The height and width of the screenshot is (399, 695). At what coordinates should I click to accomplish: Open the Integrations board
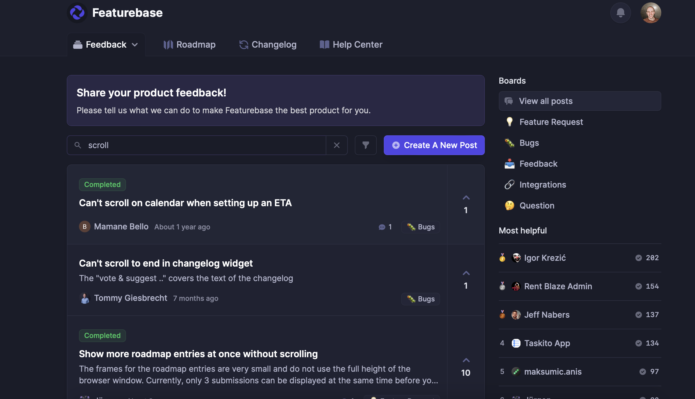542,185
